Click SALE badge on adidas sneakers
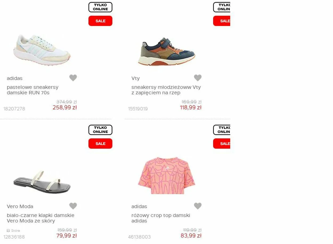This screenshot has width=333, height=244. [100, 21]
